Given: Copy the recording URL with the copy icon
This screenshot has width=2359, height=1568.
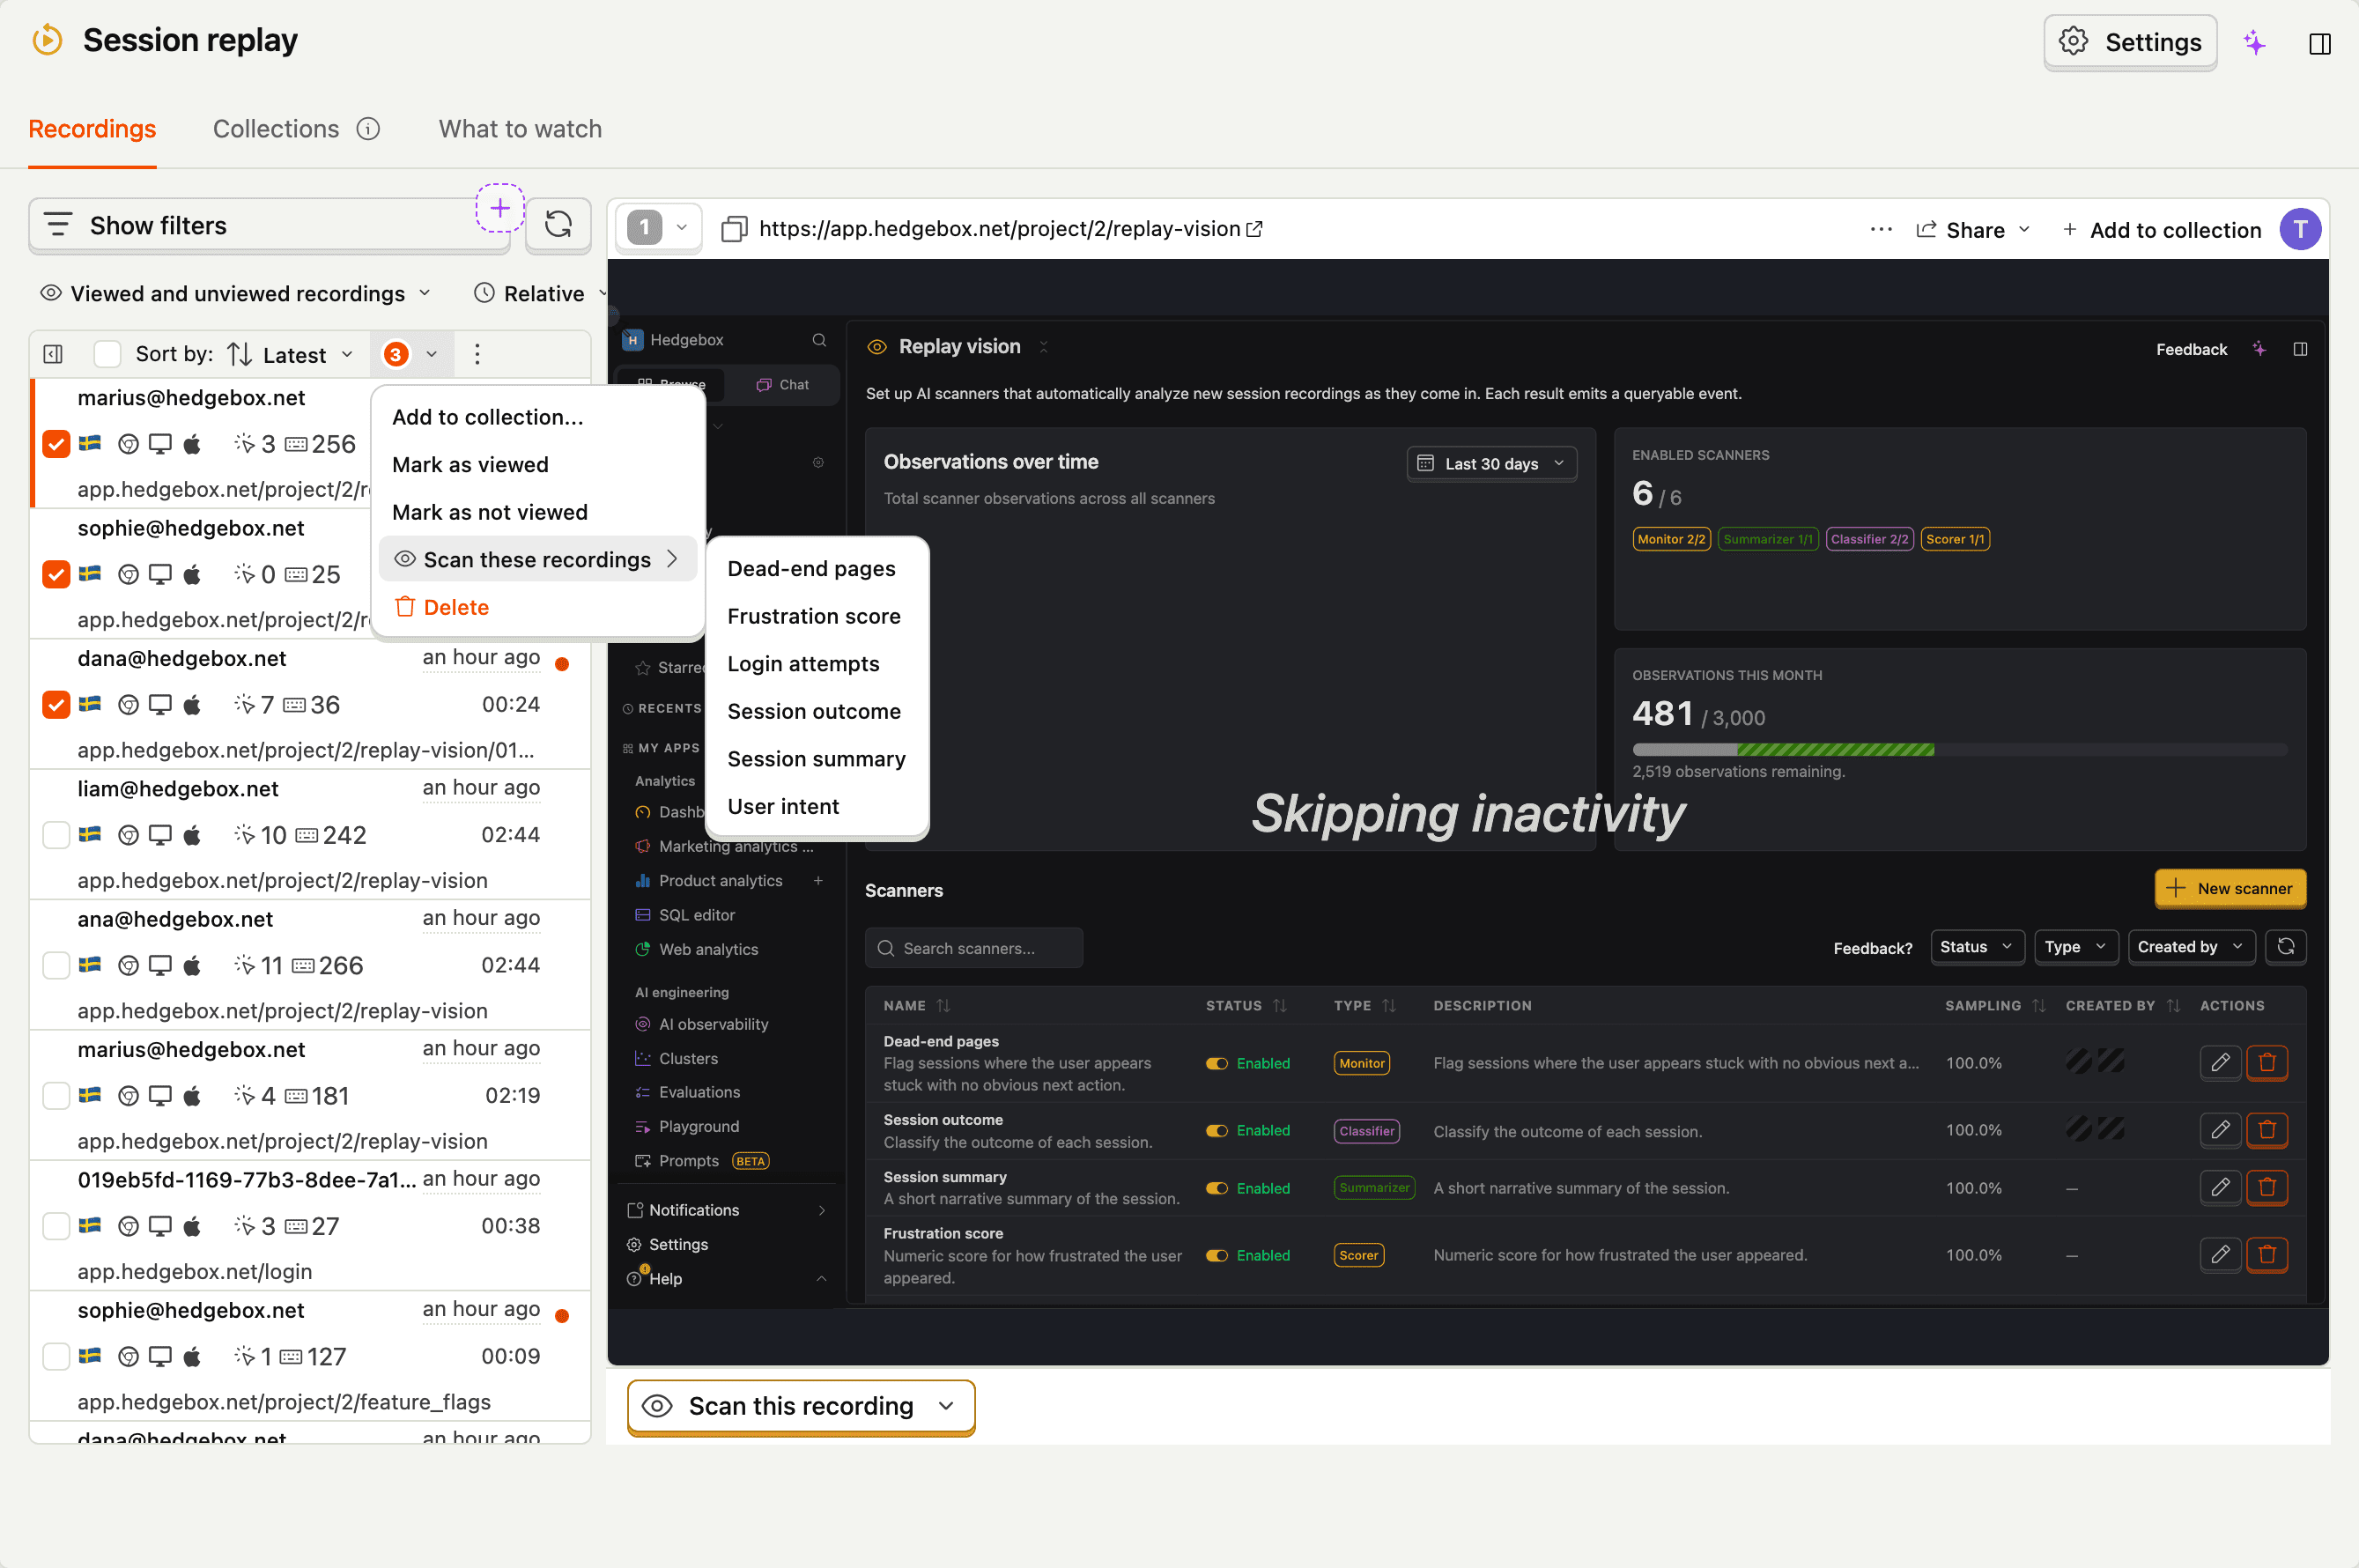Looking at the screenshot, I should click(734, 229).
